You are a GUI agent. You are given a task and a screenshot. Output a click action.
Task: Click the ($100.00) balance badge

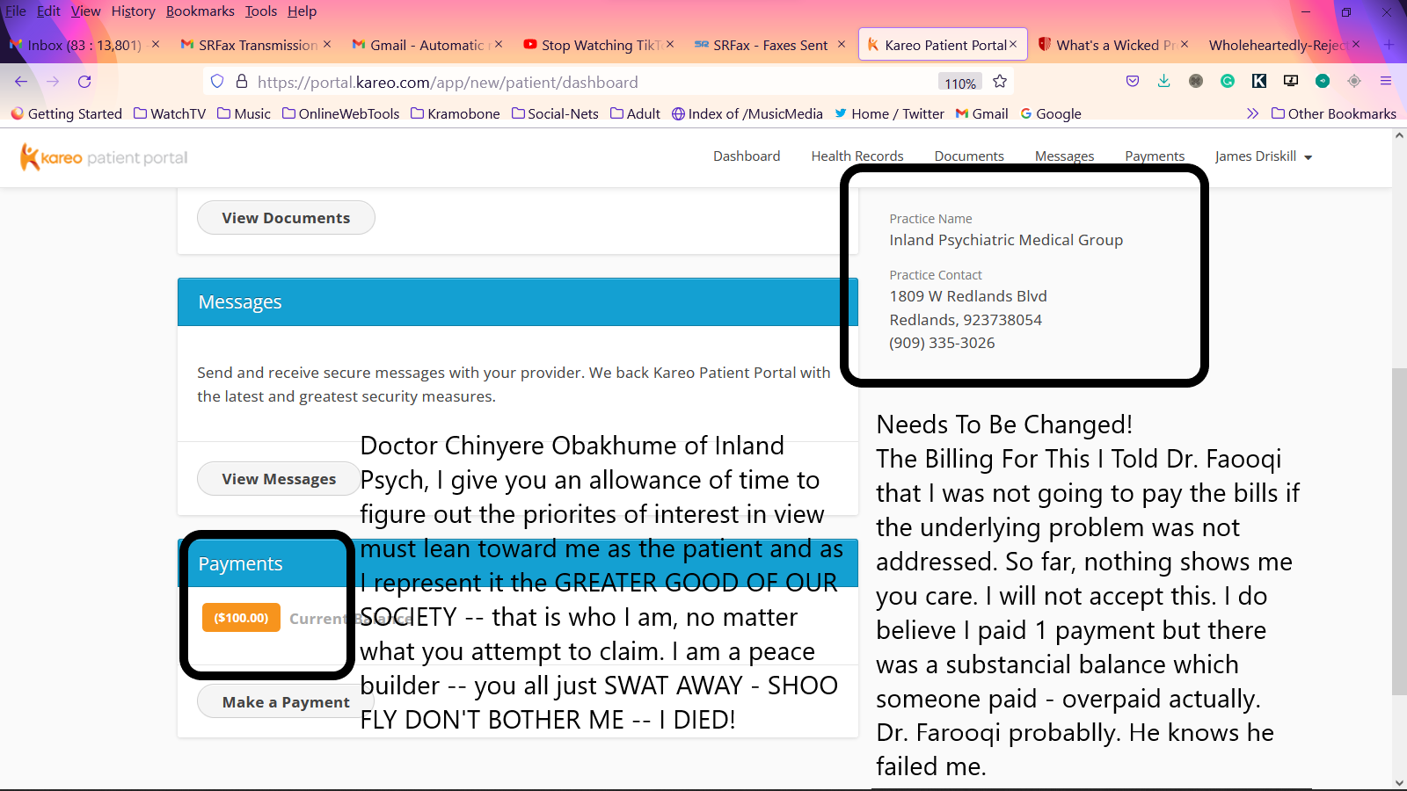(x=241, y=618)
